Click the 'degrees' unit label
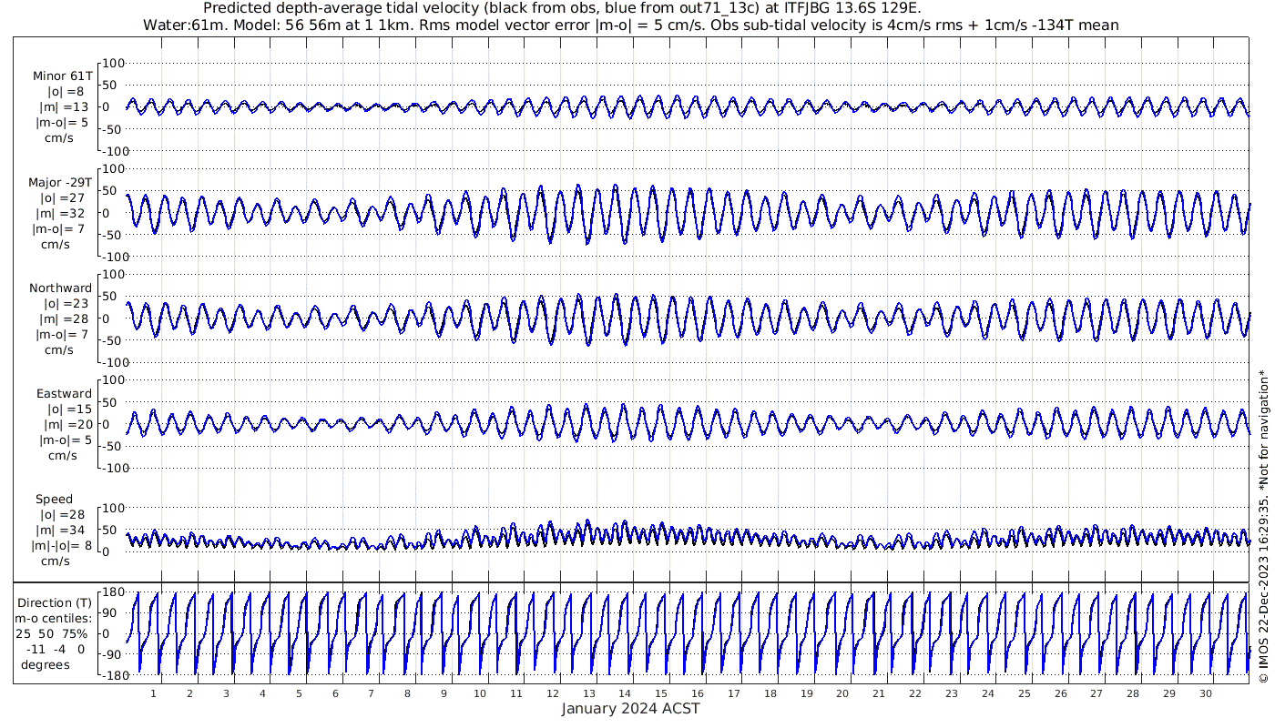 click(x=46, y=664)
